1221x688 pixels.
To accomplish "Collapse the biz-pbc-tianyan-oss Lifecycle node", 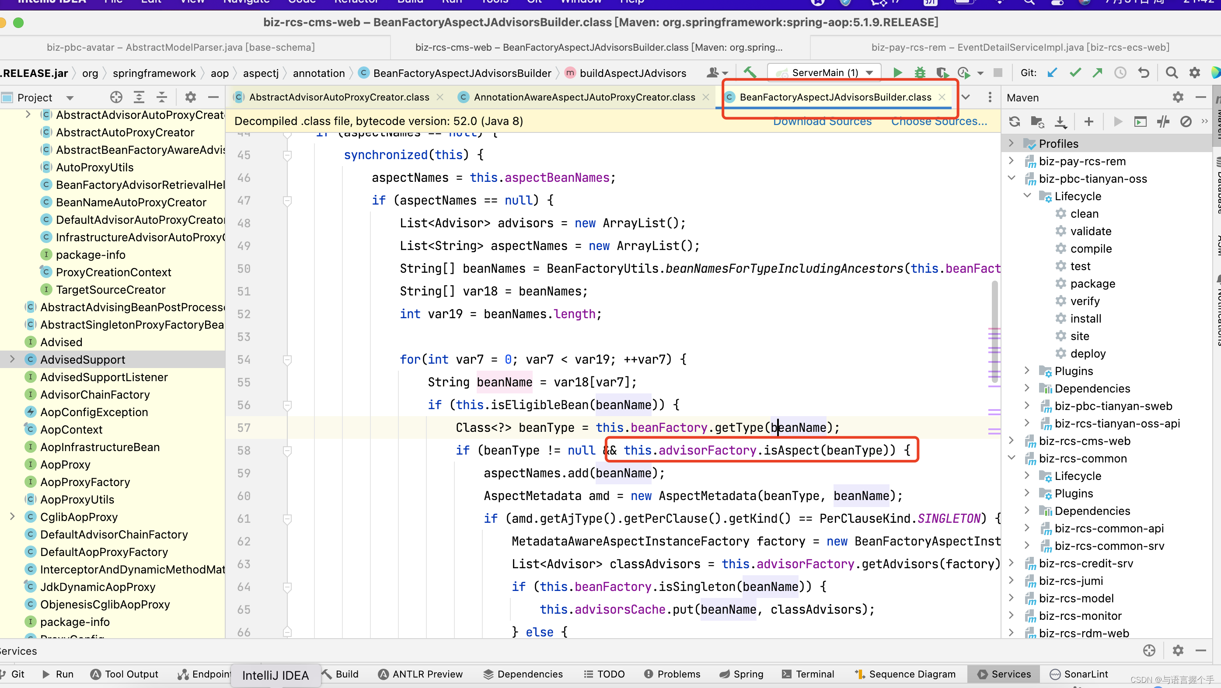I will click(x=1027, y=196).
